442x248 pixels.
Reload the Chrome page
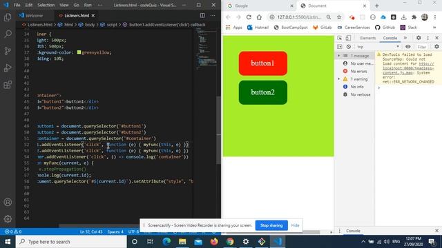click(x=249, y=17)
